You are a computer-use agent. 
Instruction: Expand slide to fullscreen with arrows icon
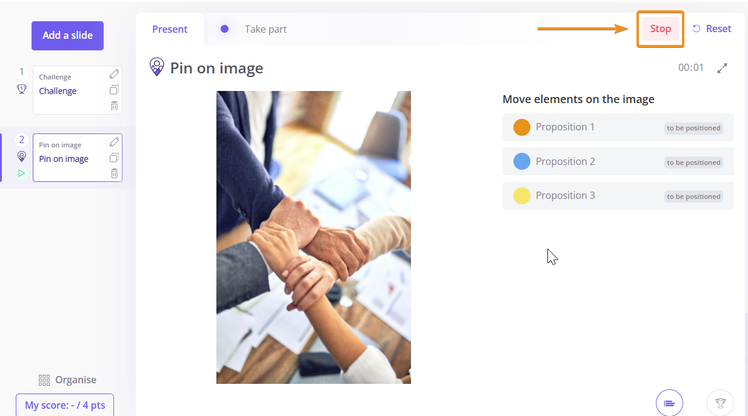coord(722,68)
